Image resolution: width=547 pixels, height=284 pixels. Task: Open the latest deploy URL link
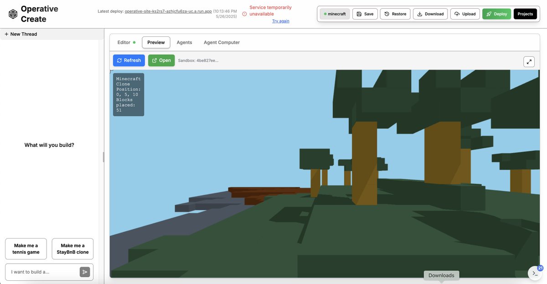[168, 11]
